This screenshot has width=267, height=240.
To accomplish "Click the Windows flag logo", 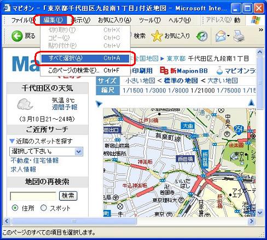I will click(256, 20).
